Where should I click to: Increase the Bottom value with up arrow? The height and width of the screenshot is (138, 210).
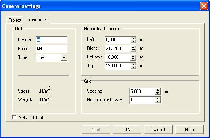133,56
